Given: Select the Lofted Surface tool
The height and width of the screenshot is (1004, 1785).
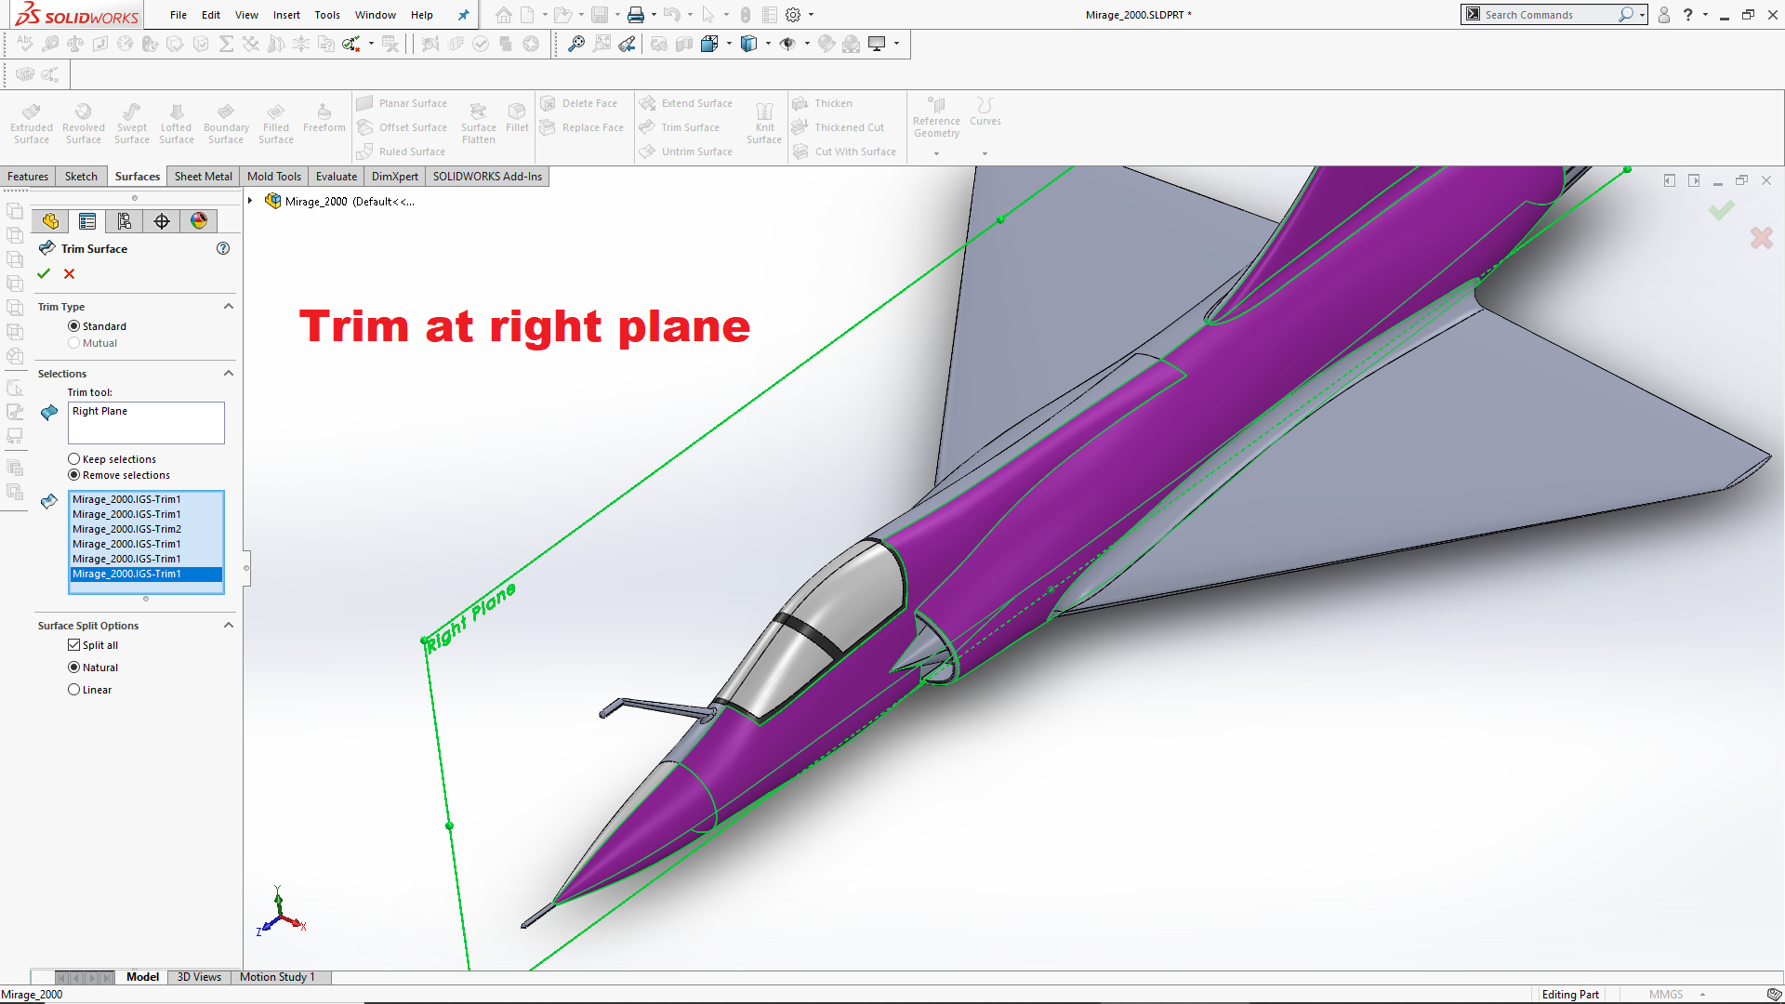Looking at the screenshot, I should pyautogui.click(x=176, y=122).
